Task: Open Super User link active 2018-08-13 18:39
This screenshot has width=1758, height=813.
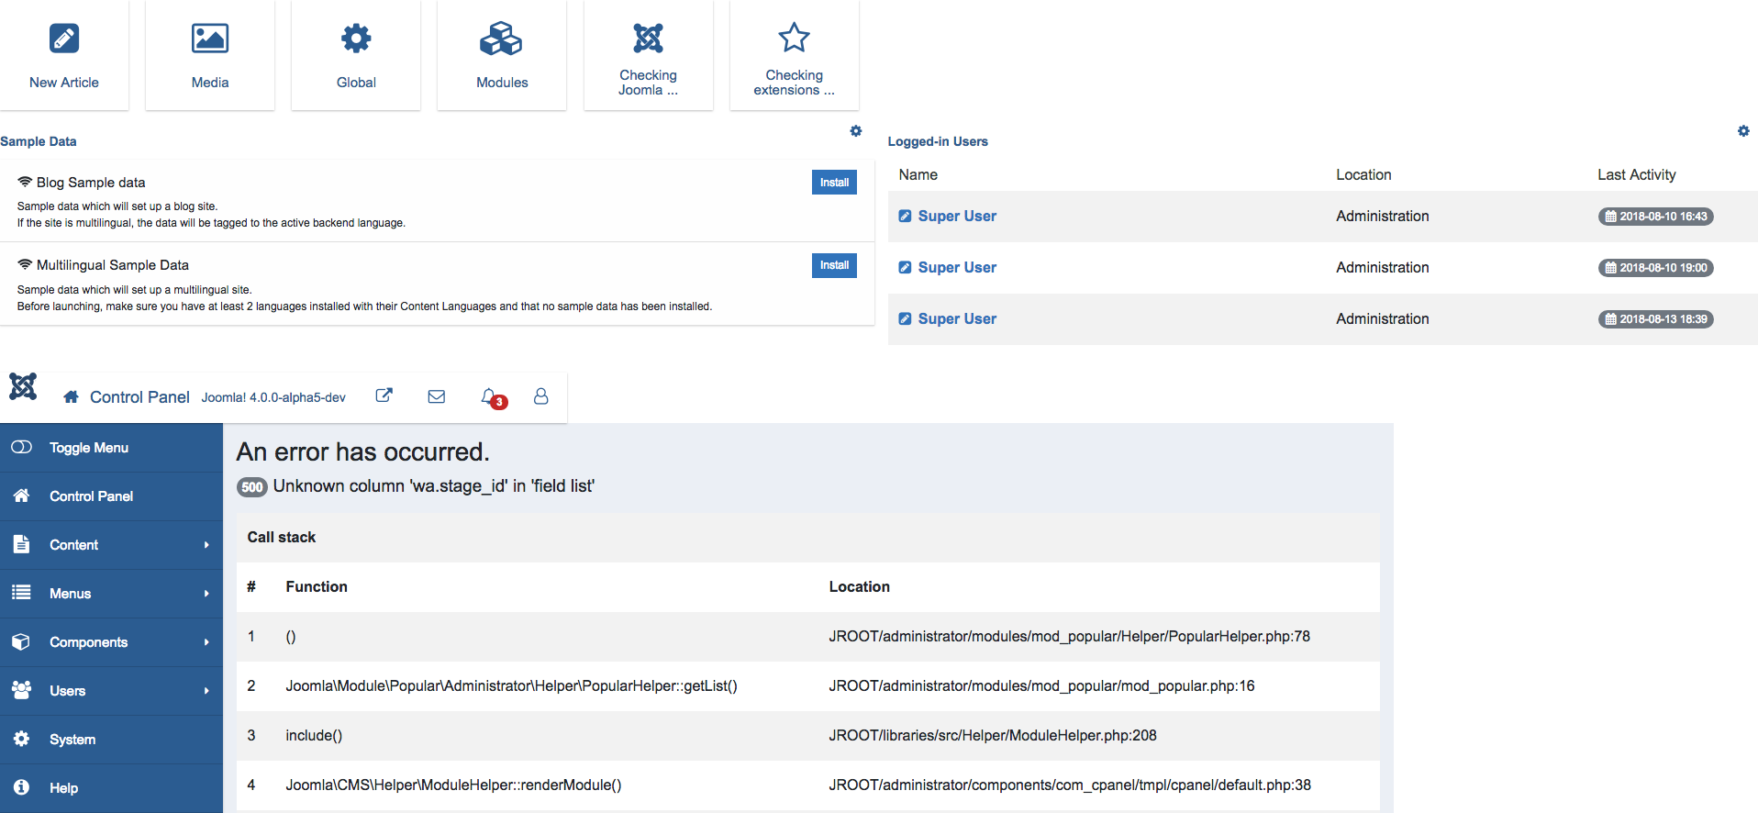Action: [957, 319]
